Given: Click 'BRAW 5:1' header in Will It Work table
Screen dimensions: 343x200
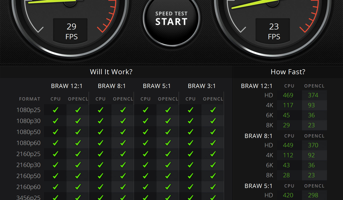Looking at the screenshot, I should click(x=157, y=86).
